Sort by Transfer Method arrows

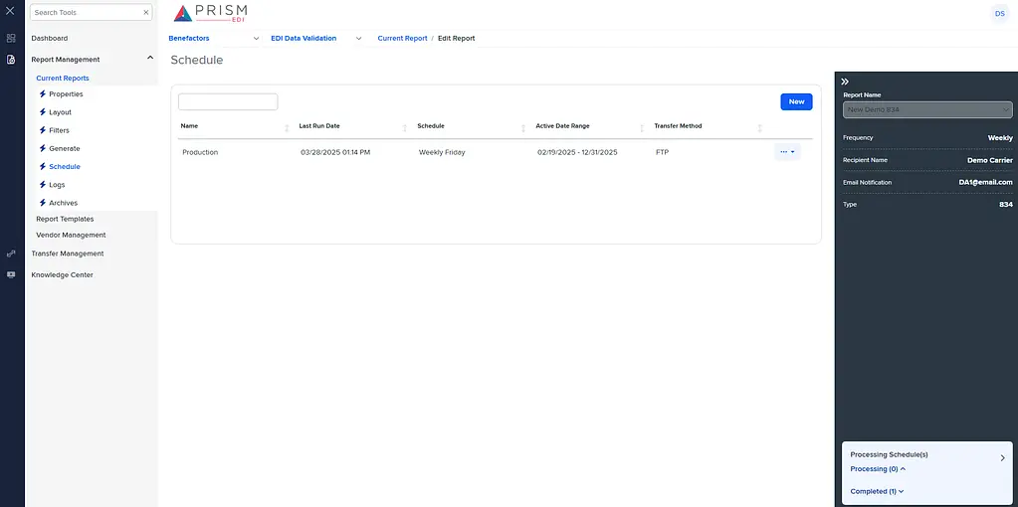click(759, 127)
